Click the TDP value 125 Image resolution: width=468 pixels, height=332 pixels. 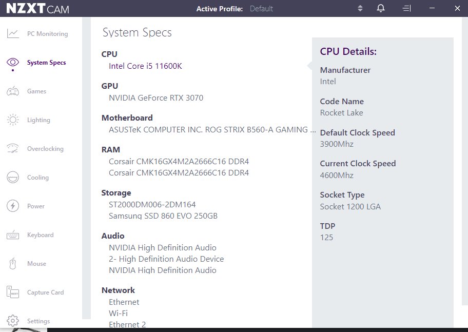[x=326, y=238]
